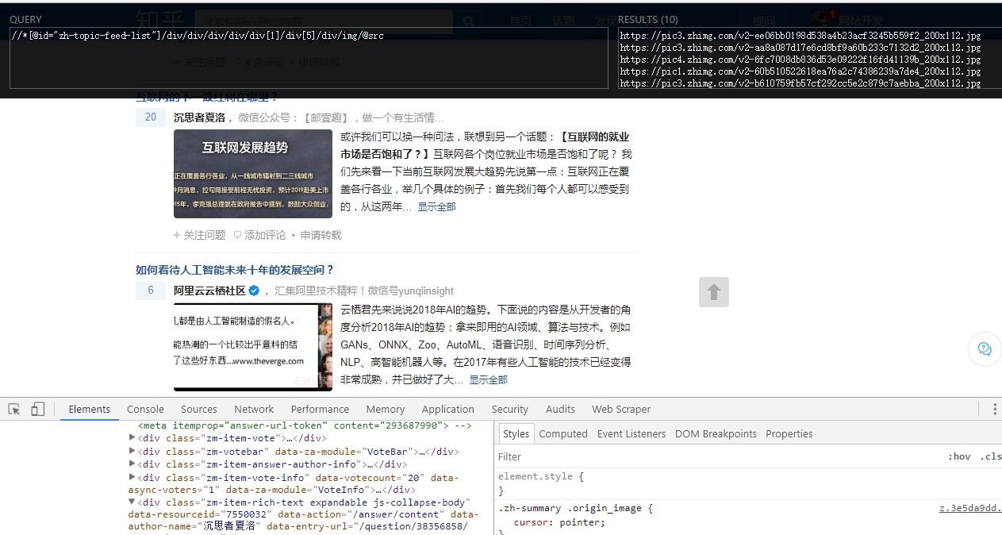Click the AI faces thumbnail image
This screenshot has height=535, width=1002.
tap(253, 347)
